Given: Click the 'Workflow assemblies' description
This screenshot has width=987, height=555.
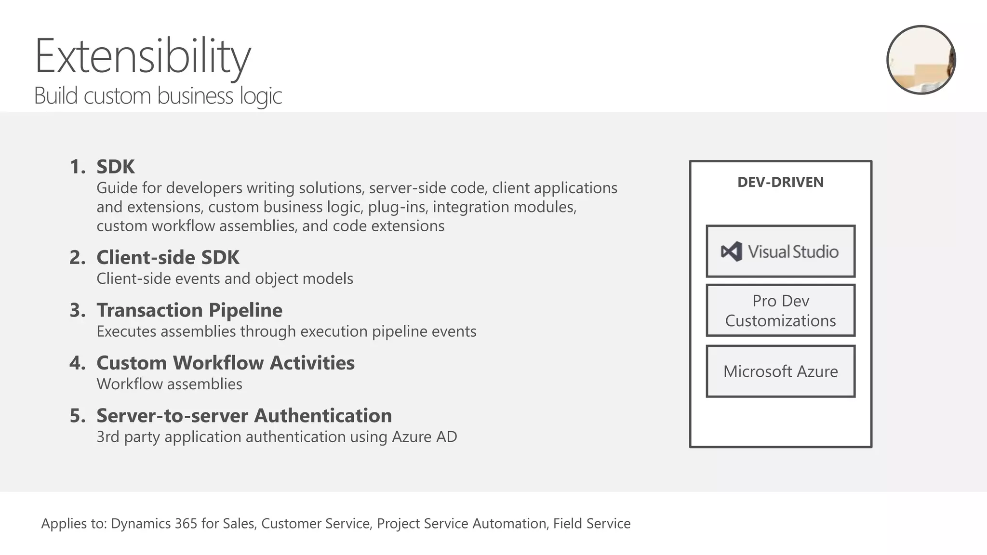Looking at the screenshot, I should click(x=169, y=384).
